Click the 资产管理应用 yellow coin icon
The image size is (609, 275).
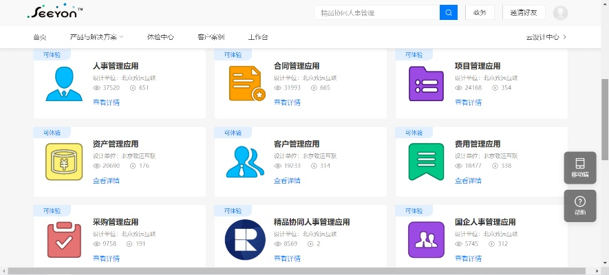[x=64, y=162]
